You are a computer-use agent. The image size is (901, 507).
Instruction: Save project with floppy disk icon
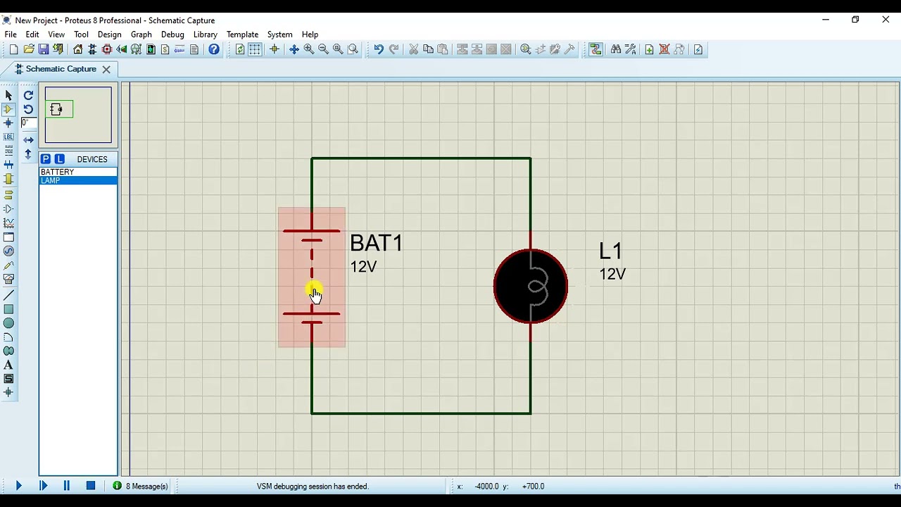[x=44, y=49]
